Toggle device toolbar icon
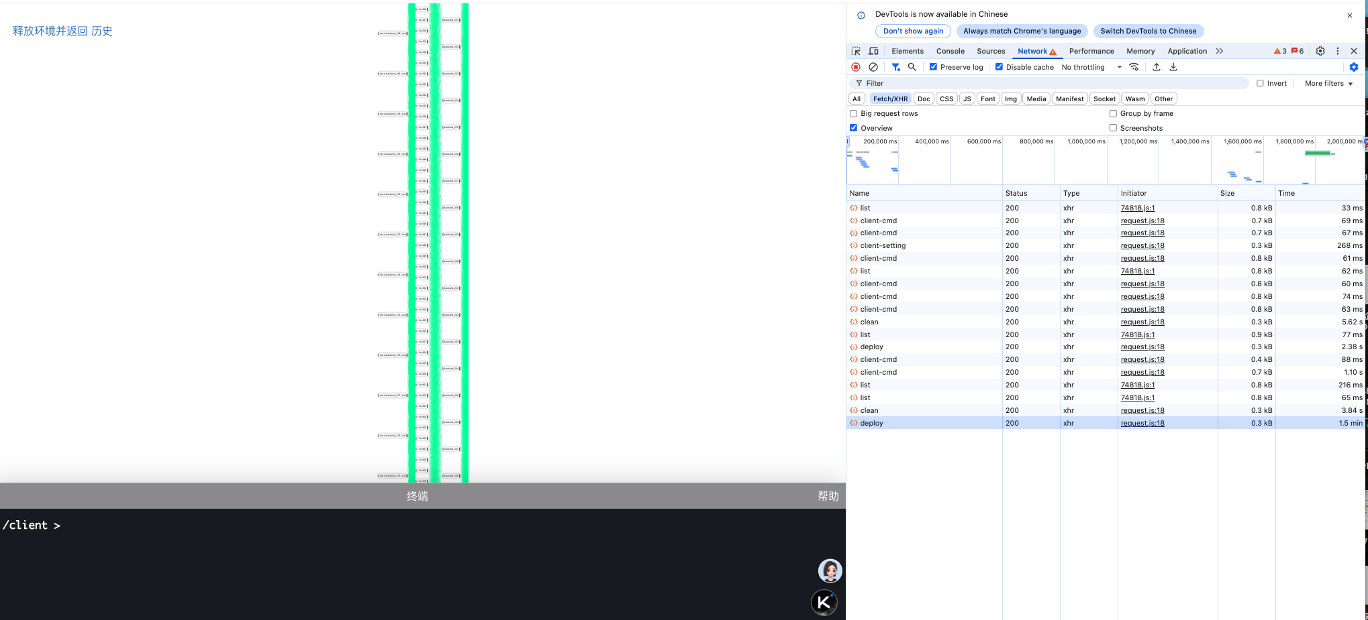The image size is (1368, 620). [x=873, y=51]
